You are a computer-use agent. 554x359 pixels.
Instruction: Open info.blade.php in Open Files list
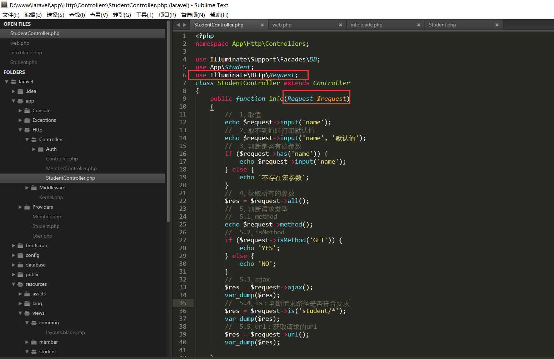click(83, 53)
